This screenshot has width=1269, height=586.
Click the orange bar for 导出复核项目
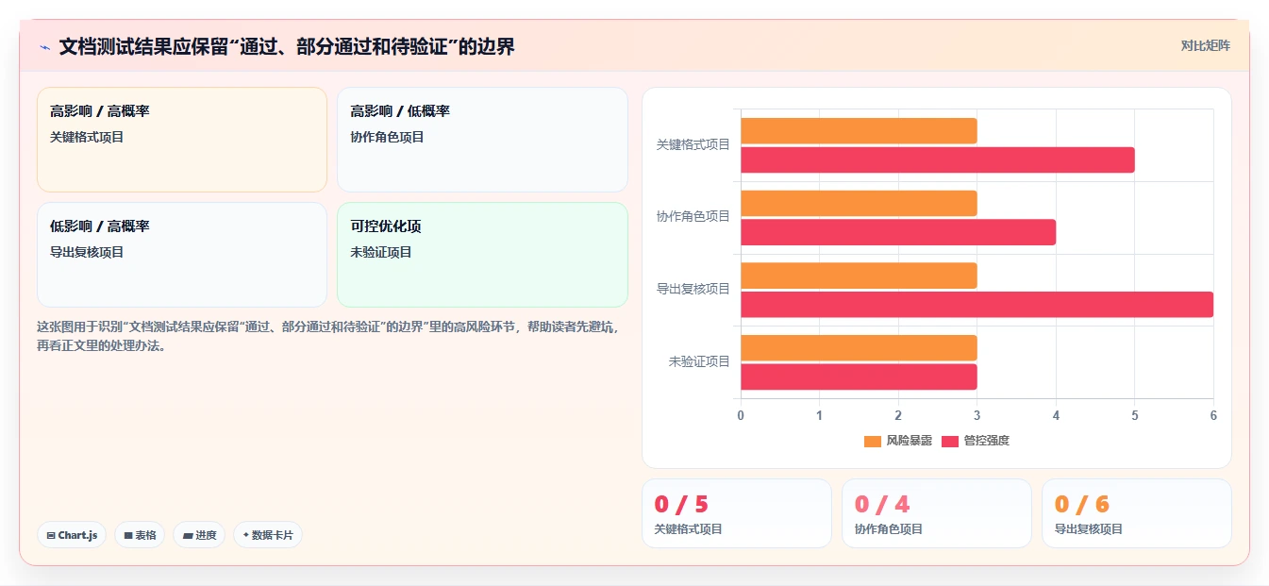859,276
